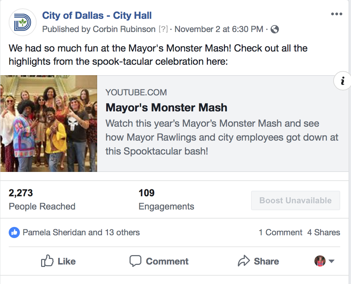Click the [?] help marker beside publisher
The height and width of the screenshot is (284, 351).
[x=163, y=29]
